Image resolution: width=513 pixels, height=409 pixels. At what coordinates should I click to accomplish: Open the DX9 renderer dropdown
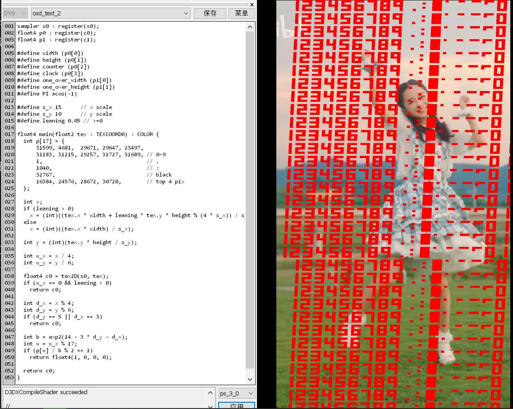(x=15, y=14)
